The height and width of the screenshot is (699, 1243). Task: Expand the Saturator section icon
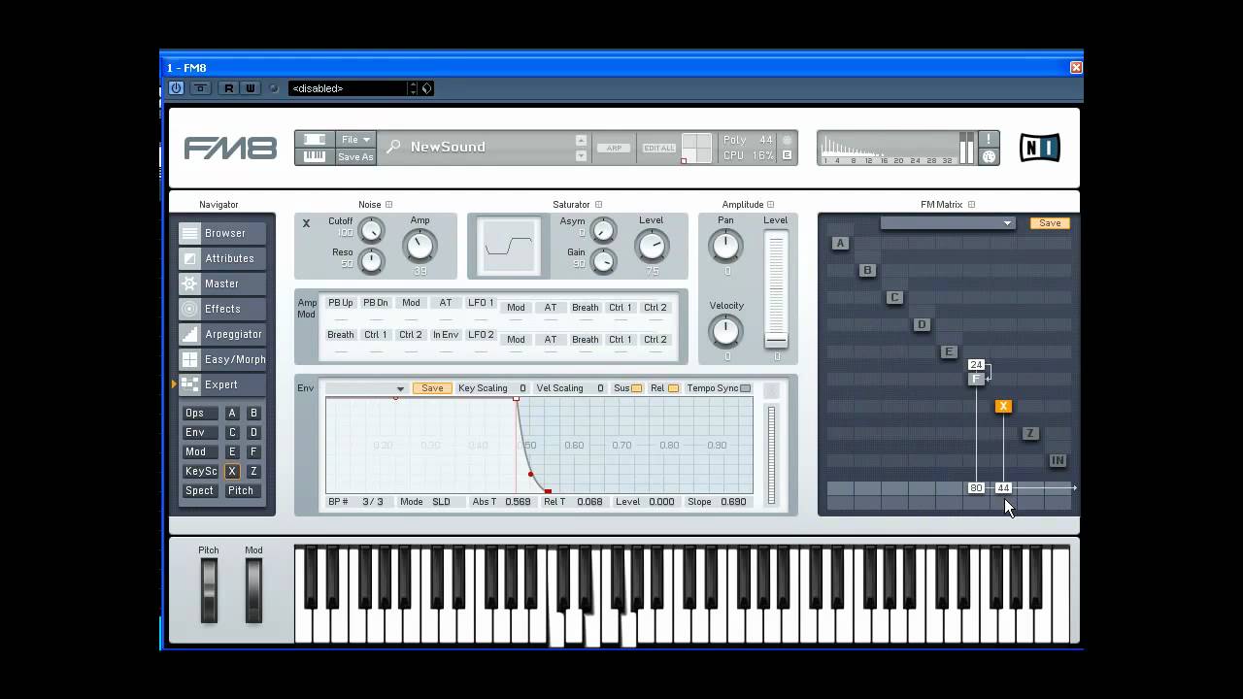tap(598, 205)
